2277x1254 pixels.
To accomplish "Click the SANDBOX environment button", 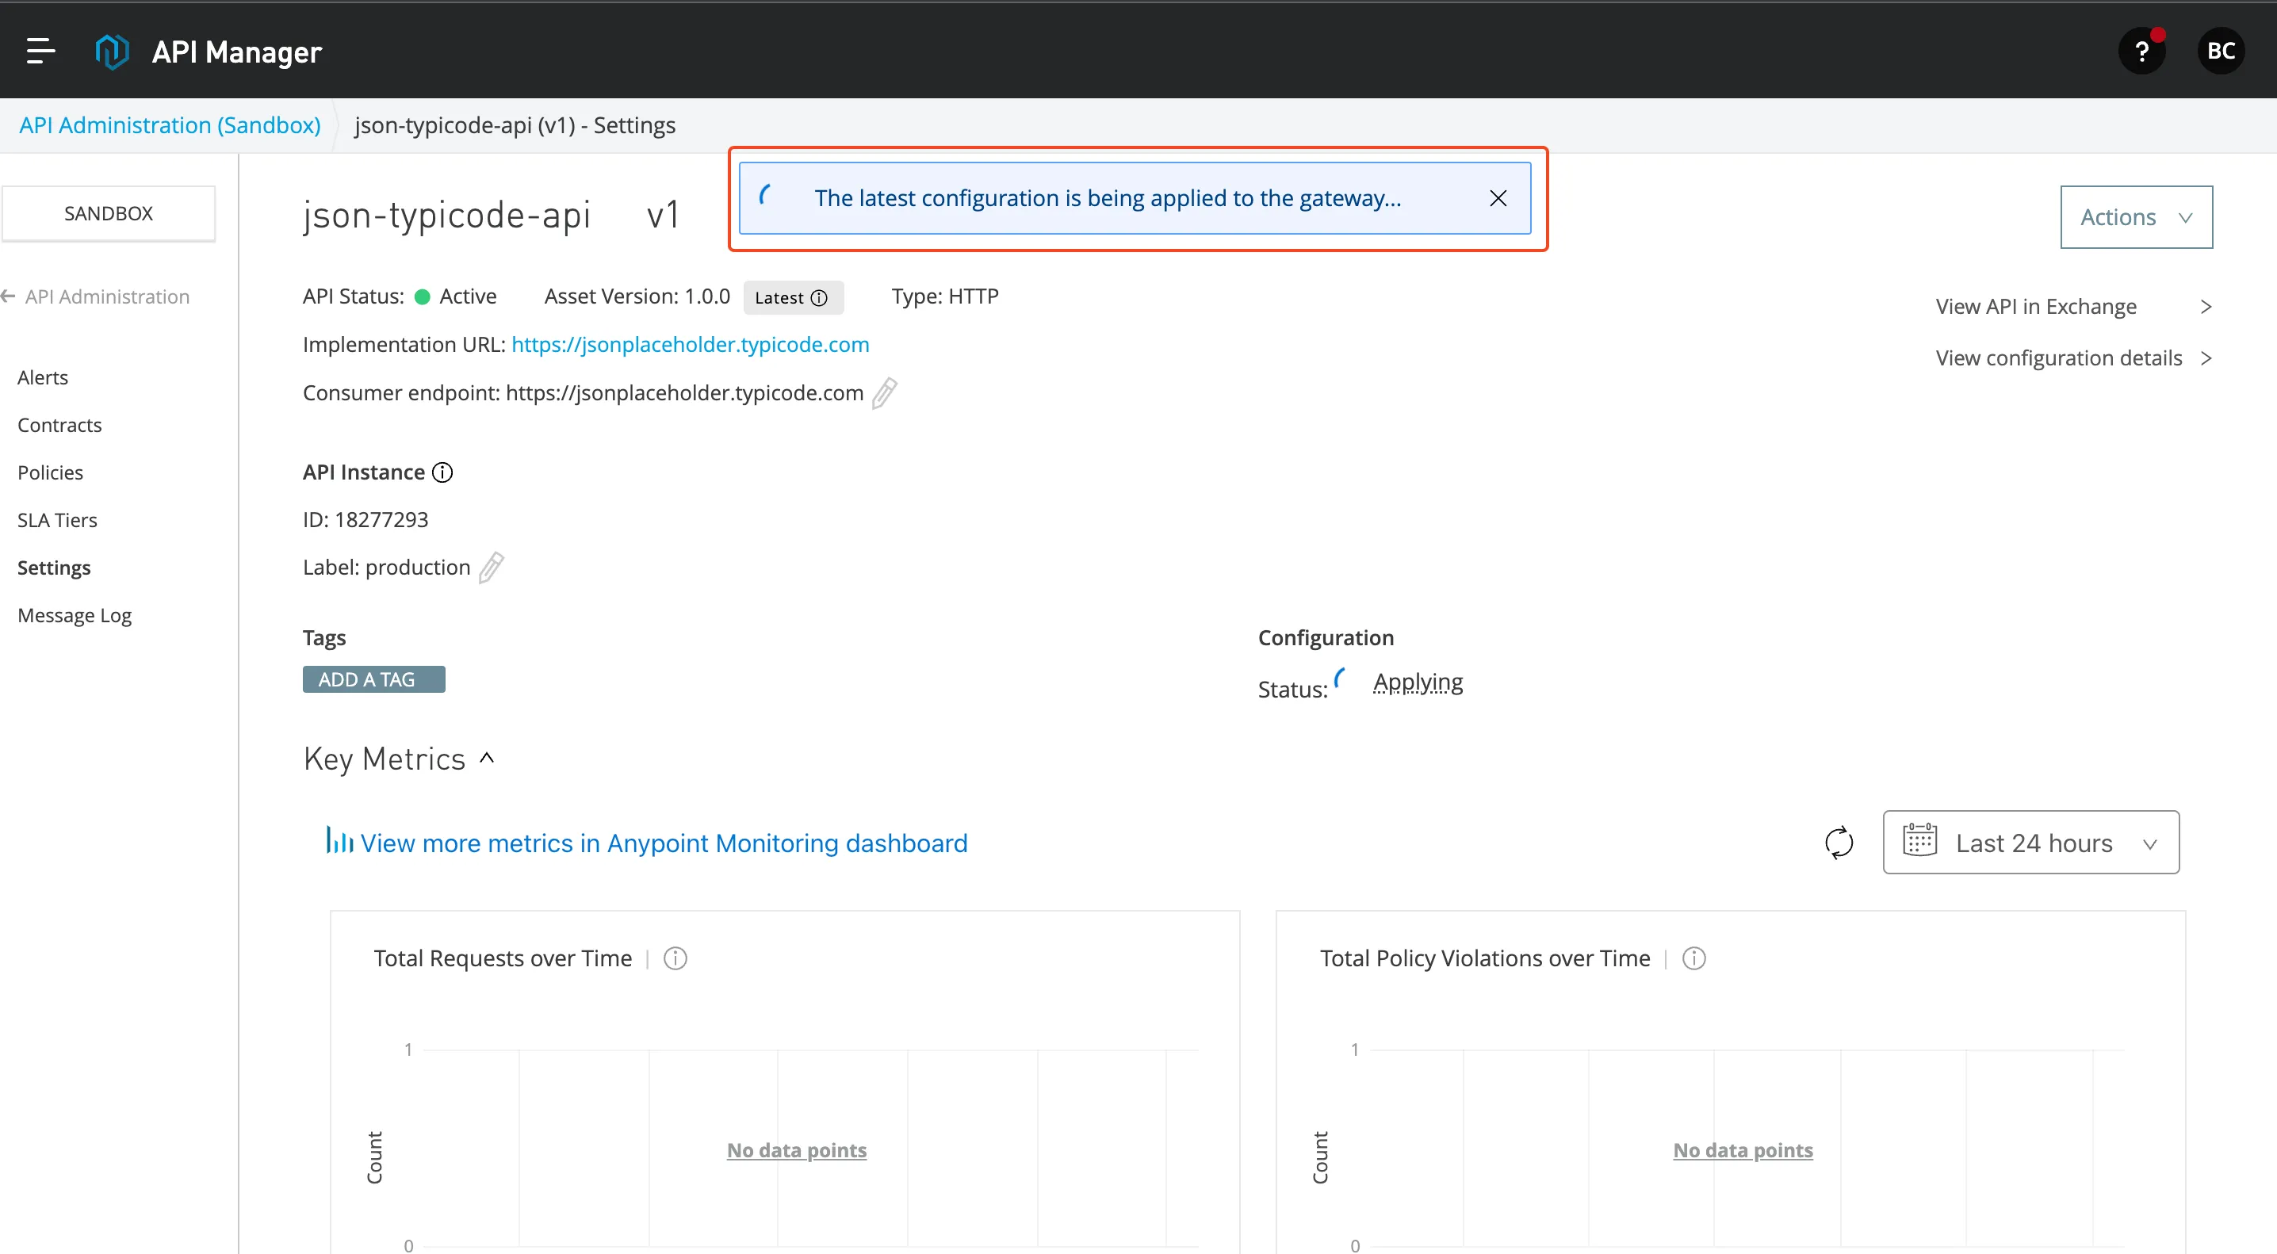I will pos(109,214).
